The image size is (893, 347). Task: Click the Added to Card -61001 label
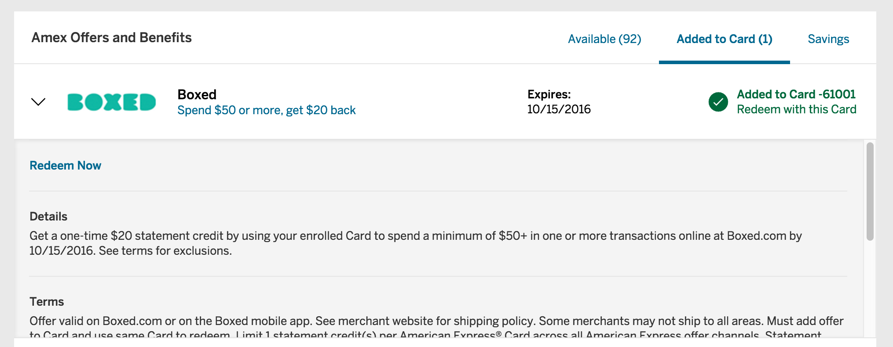coord(795,94)
